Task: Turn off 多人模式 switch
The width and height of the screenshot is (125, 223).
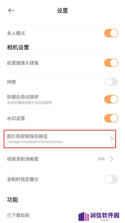Action: [x=111, y=33]
